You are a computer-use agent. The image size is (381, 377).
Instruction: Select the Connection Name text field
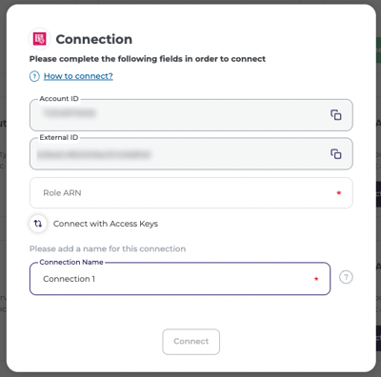click(x=180, y=279)
